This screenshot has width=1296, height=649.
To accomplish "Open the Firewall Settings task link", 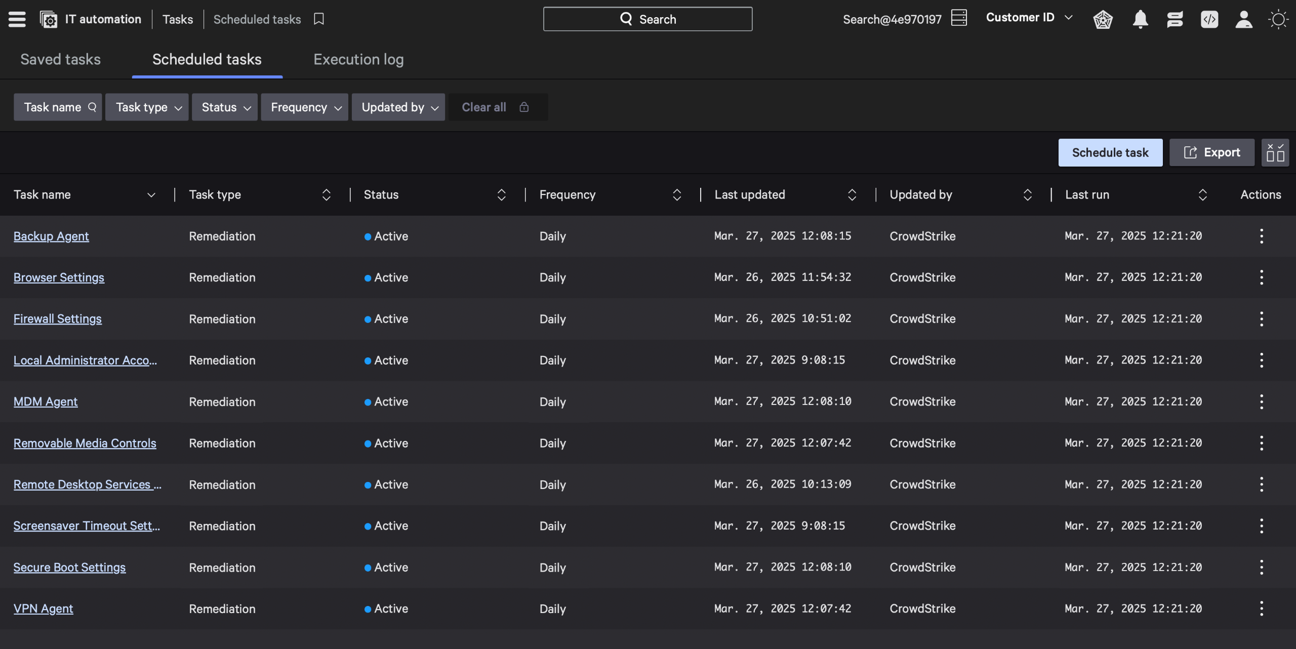I will click(x=57, y=319).
